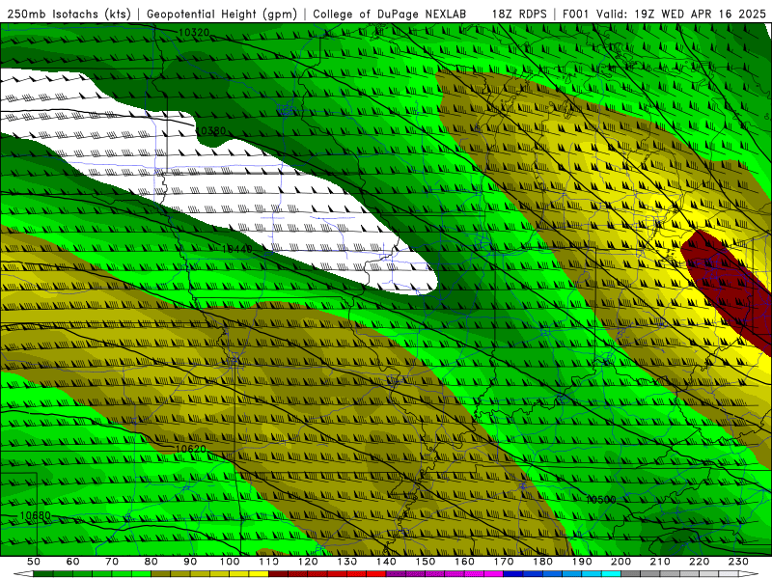
Task: Click the color scale label 120
Action: click(308, 562)
